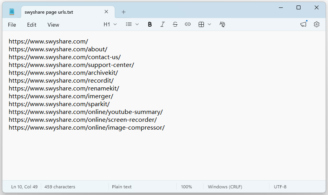Viewport: 328px width, 195px height.
Task: Minimize the Notepad window
Action: [x=281, y=8]
